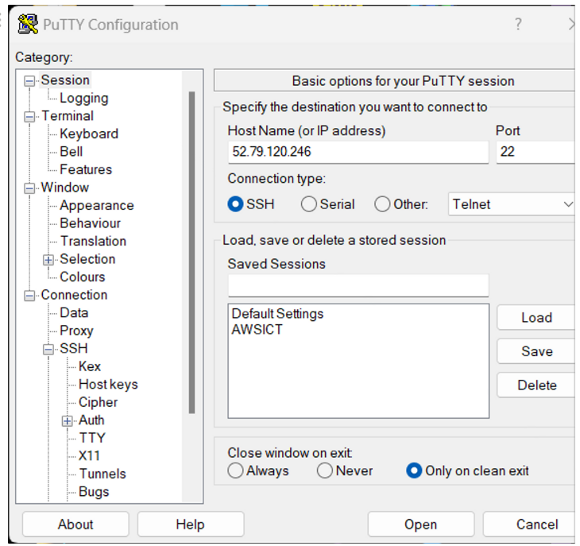Open the Data category
580x546 pixels.
pos(74,312)
